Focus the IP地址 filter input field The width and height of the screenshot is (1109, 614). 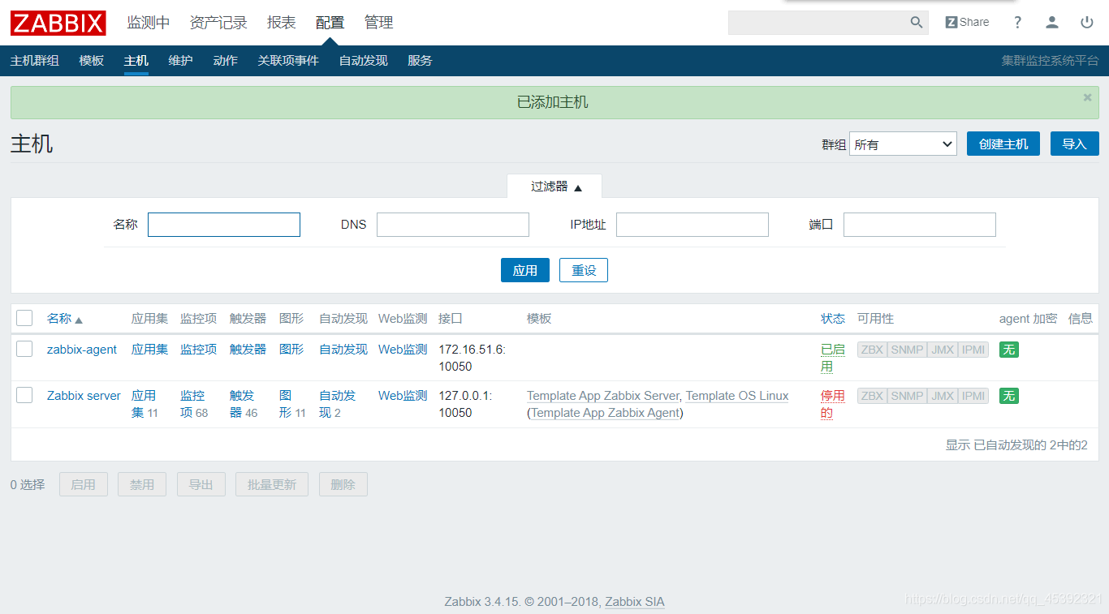693,225
